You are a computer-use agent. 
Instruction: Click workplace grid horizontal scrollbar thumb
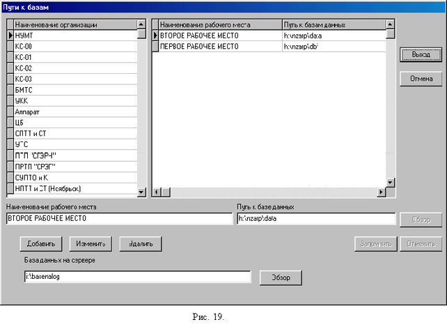coord(166,192)
